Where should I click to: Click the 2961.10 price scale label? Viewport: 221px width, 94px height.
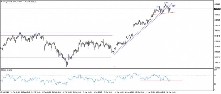[217, 30]
